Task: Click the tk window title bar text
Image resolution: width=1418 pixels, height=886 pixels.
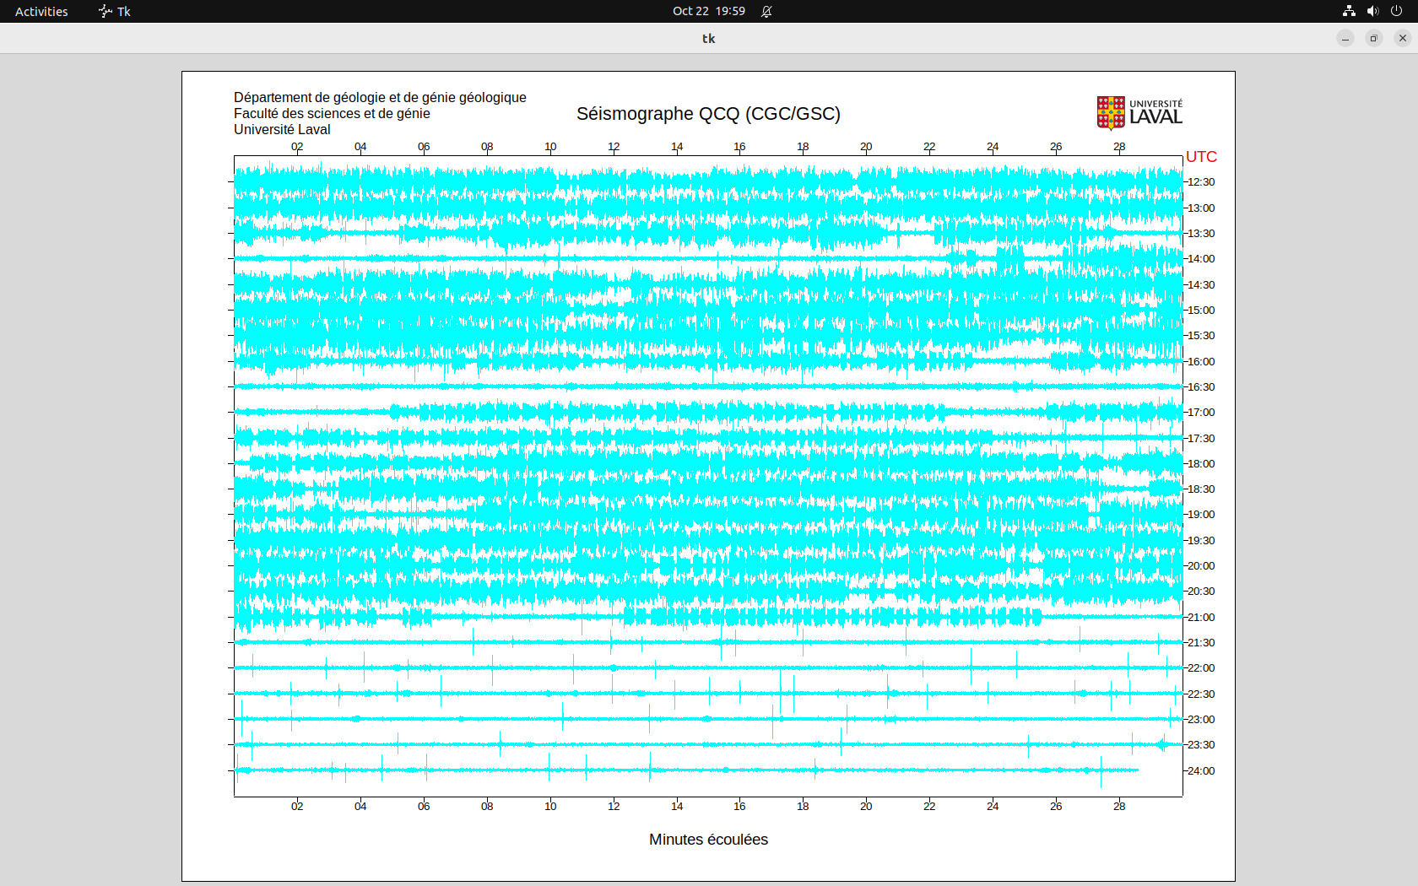Action: 708,38
